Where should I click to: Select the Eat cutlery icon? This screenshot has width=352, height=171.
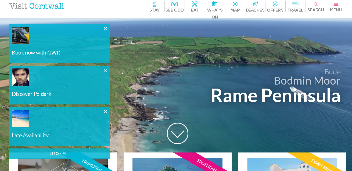click(x=195, y=4)
